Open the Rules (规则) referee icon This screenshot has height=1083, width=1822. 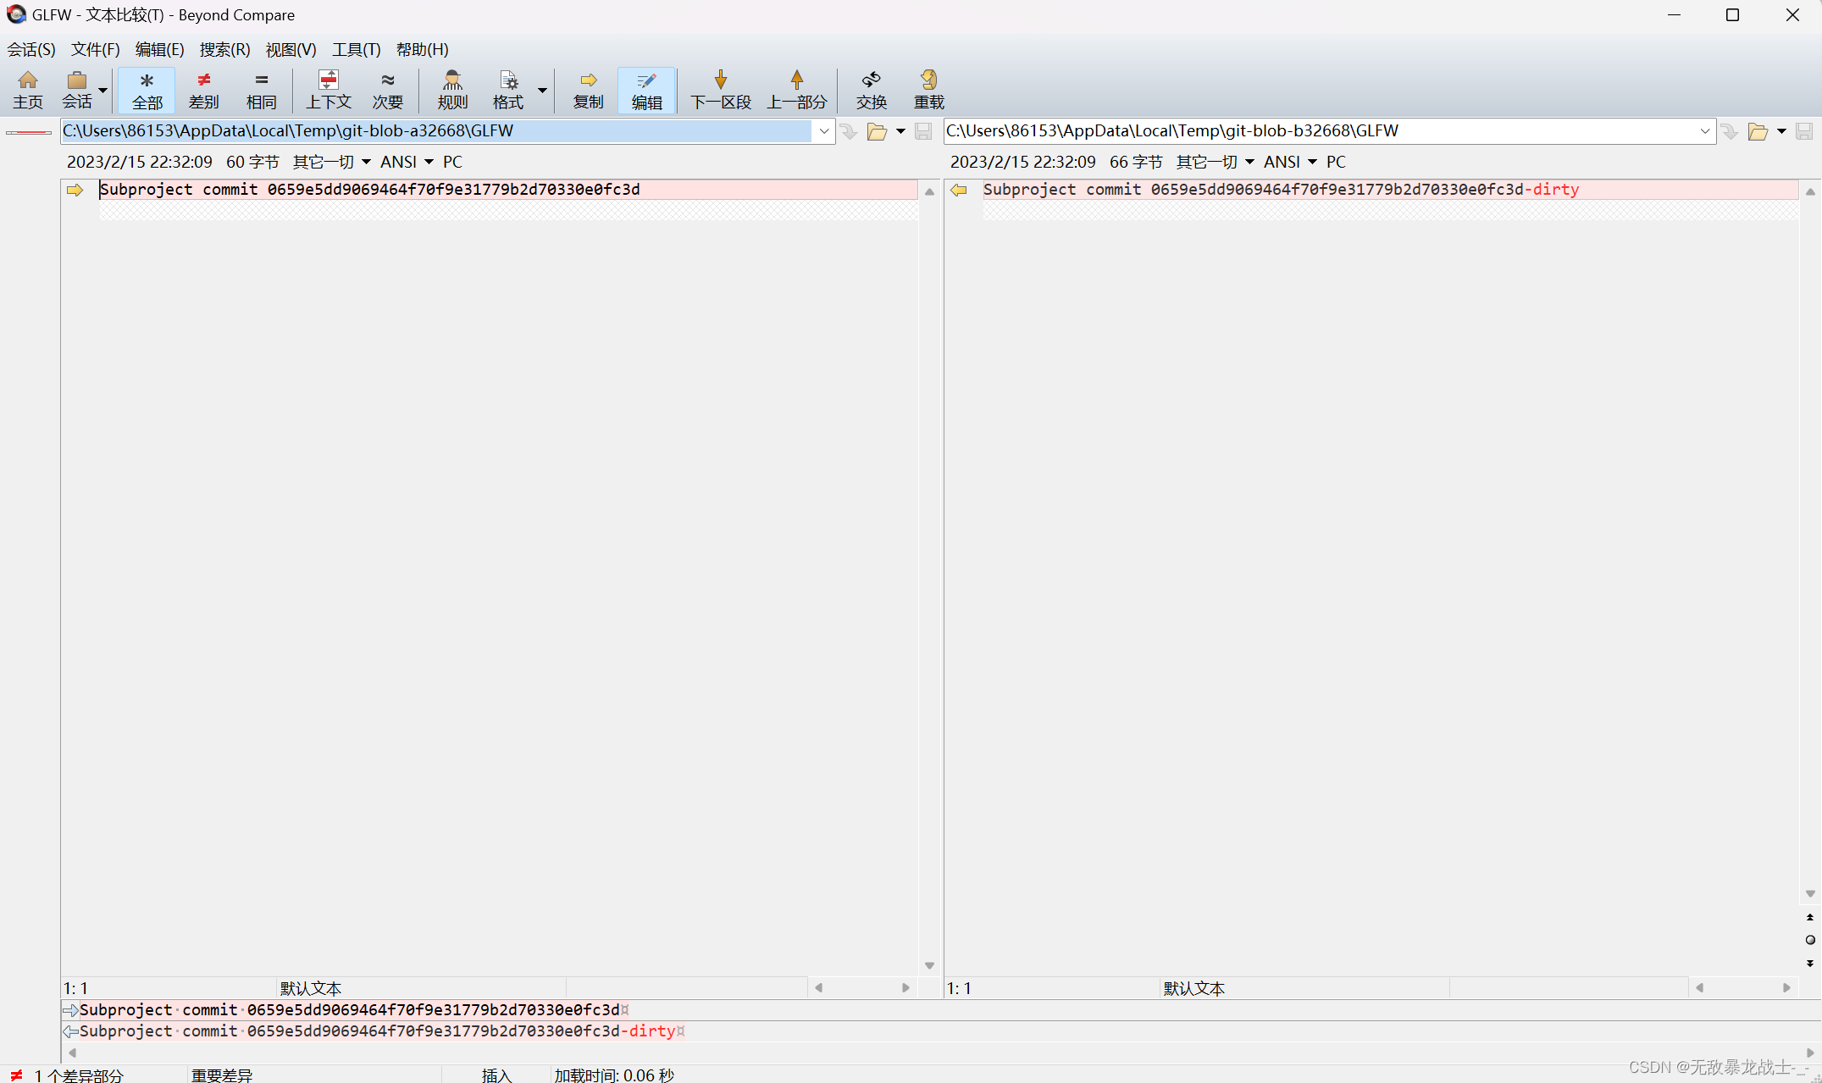(x=452, y=90)
